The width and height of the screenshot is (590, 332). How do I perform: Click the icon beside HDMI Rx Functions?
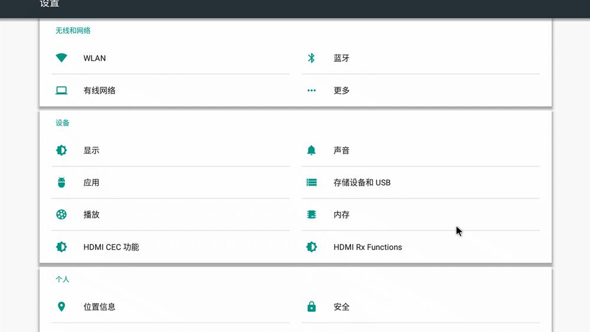[x=312, y=247]
